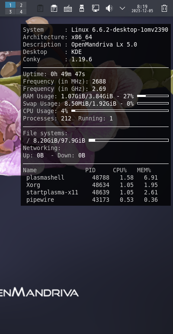Viewport: 173px width, 334px height.
Task: Switch to virtual desktop 2
Action: [x=21, y=5]
